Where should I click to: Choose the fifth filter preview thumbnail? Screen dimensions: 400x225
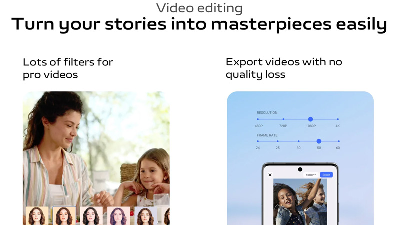click(146, 216)
